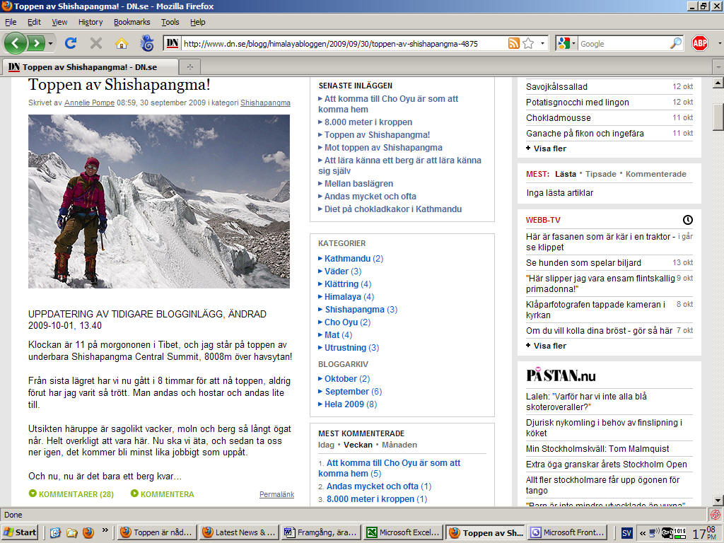Open the Home page icon

[x=122, y=43]
